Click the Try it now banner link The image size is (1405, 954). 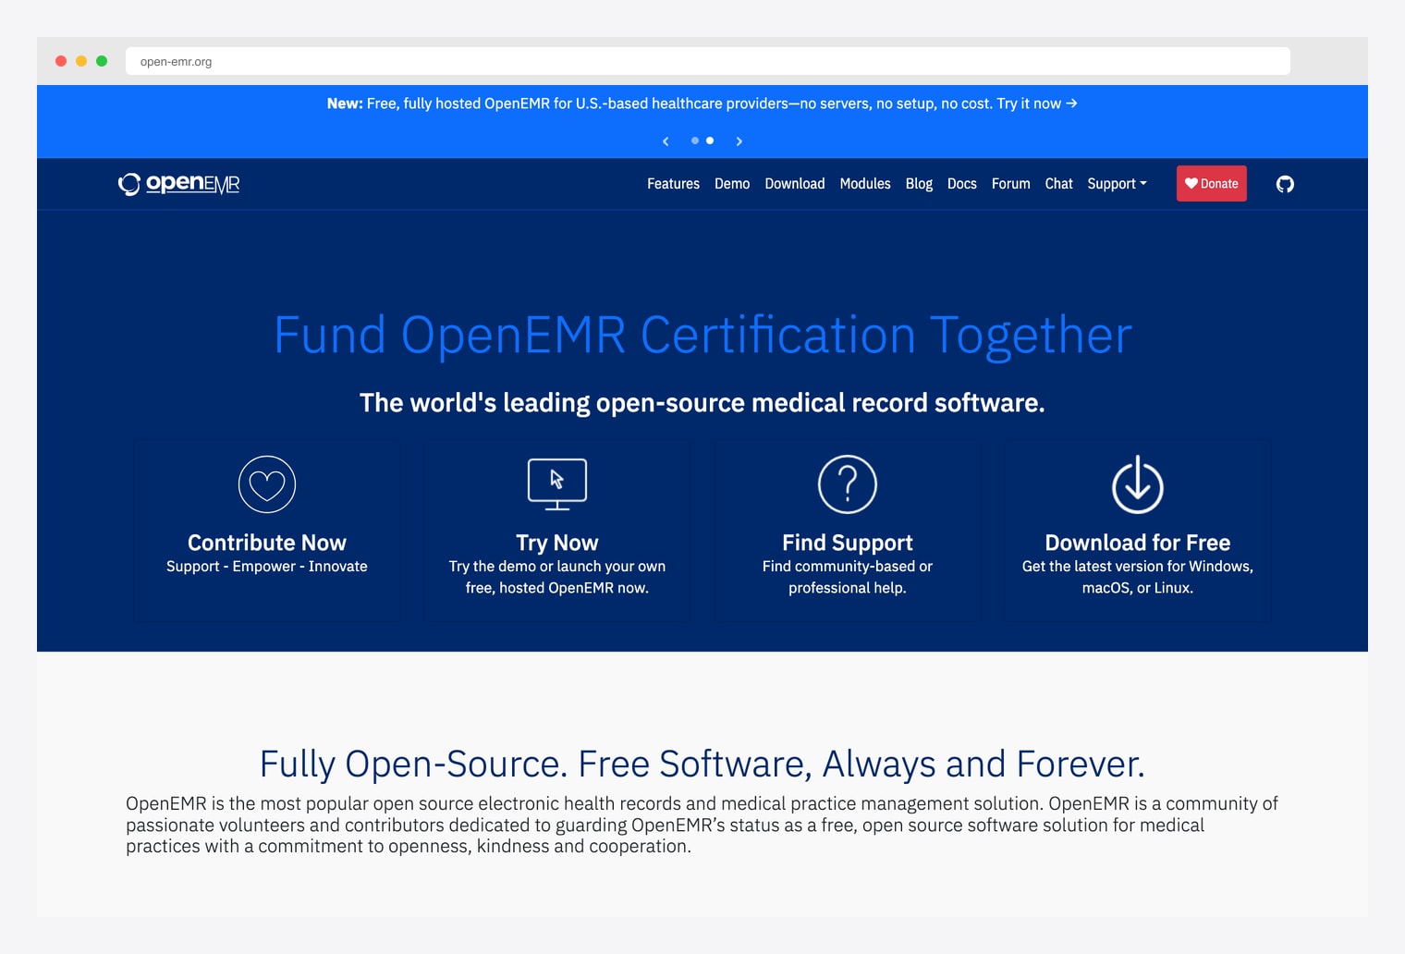pos(1037,104)
